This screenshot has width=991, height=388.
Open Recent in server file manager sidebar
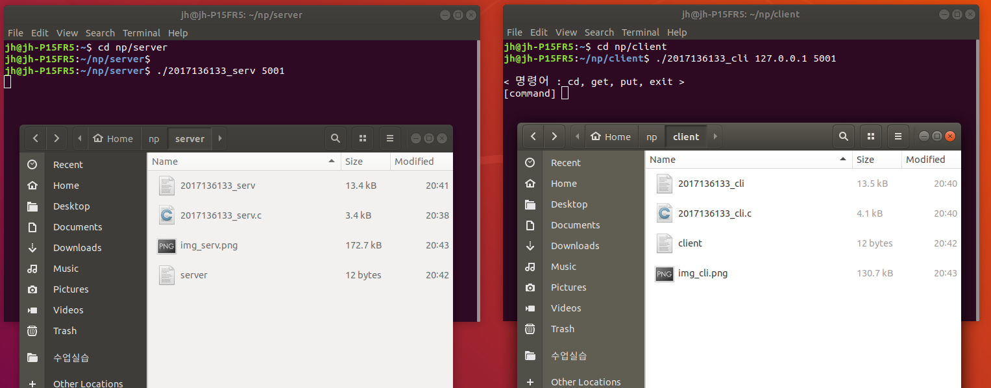pos(83,165)
